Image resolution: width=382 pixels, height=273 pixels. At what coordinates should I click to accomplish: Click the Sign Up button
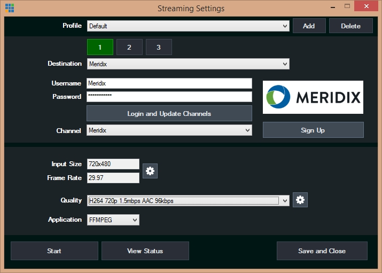tap(313, 130)
